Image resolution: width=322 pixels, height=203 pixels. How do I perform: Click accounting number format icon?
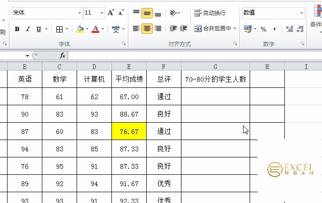point(248,29)
